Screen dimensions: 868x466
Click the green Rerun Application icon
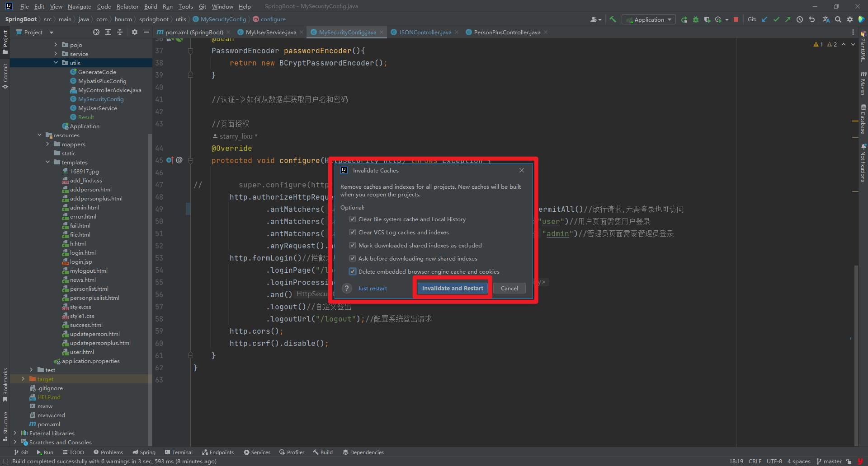[x=684, y=19]
